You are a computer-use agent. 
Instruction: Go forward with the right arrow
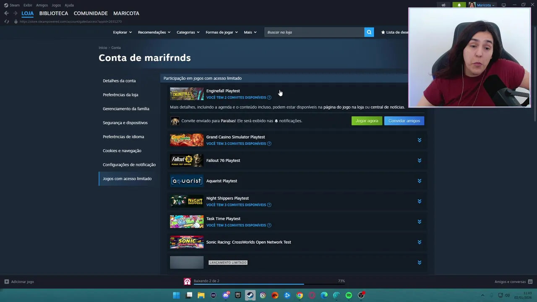tap(15, 13)
